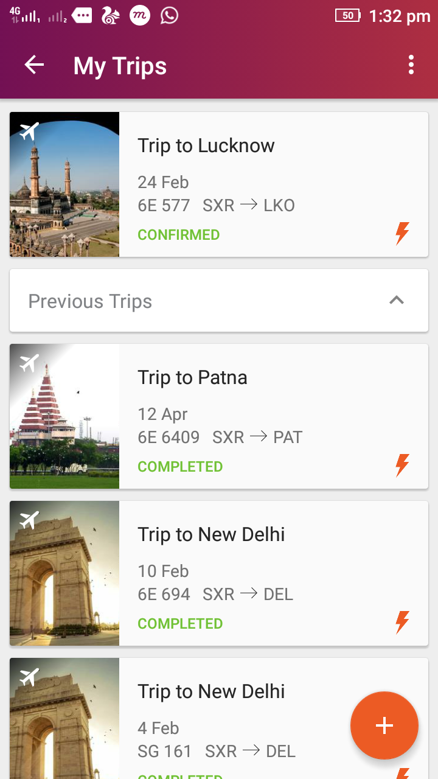Open SG 161 trip dated 4 Feb
Viewport: 438px width, 779px height.
217,751
